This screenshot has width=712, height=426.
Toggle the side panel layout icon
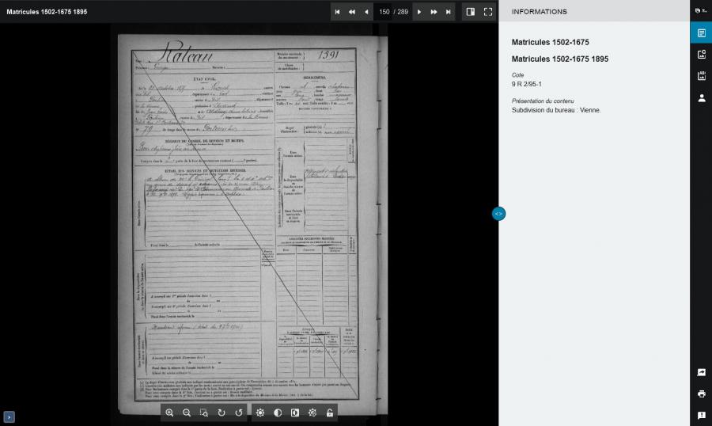(471, 12)
